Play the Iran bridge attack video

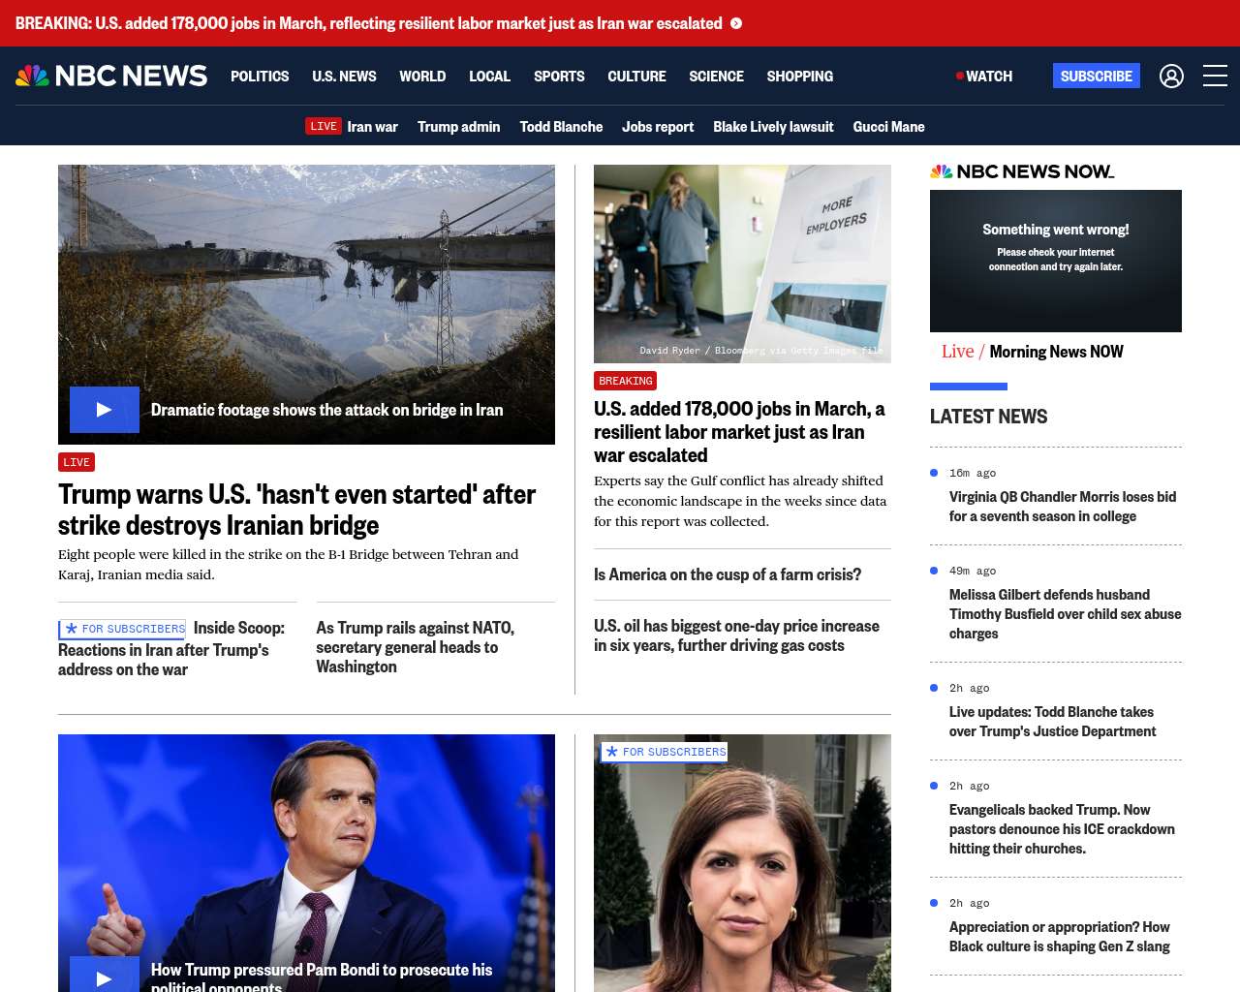tap(105, 410)
